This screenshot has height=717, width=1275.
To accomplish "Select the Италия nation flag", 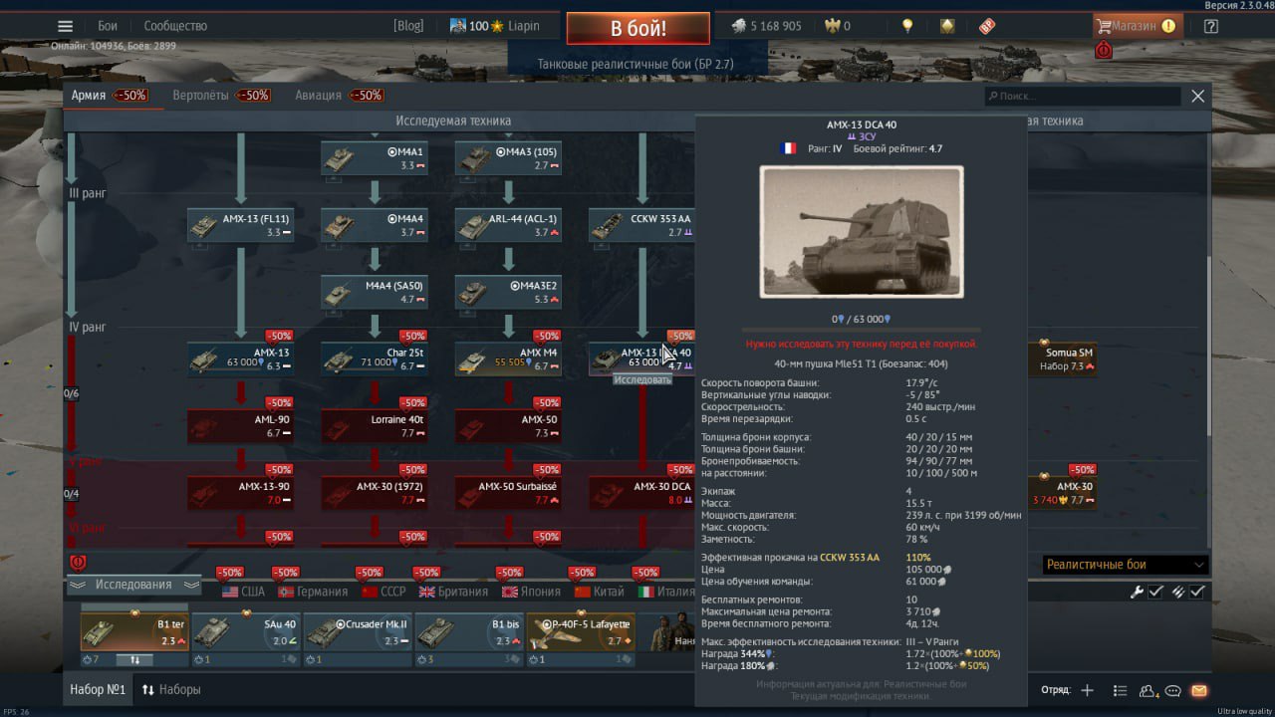I will coord(667,592).
